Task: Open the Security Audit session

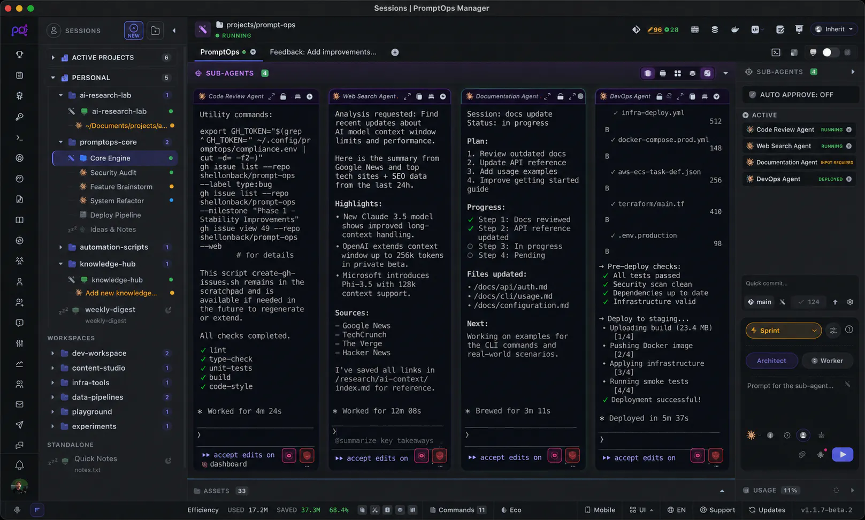Action: [x=113, y=172]
